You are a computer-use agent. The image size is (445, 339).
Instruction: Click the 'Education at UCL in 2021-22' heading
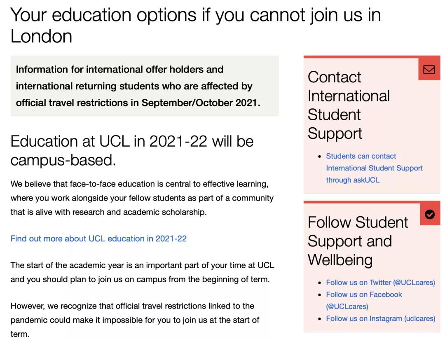[x=132, y=150]
